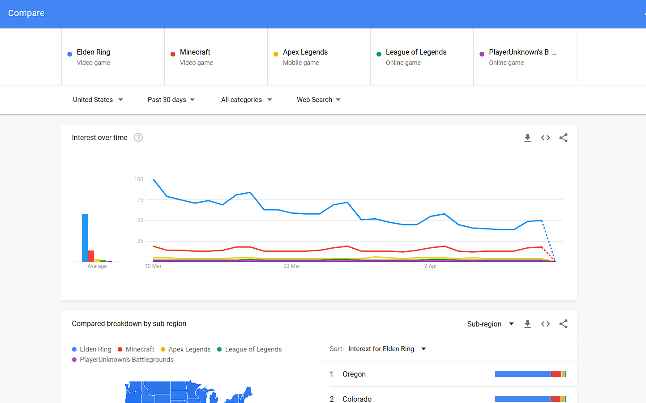Viewport: 646px width, 403px height.
Task: Open the Oregon sub-region row
Action: [448, 374]
